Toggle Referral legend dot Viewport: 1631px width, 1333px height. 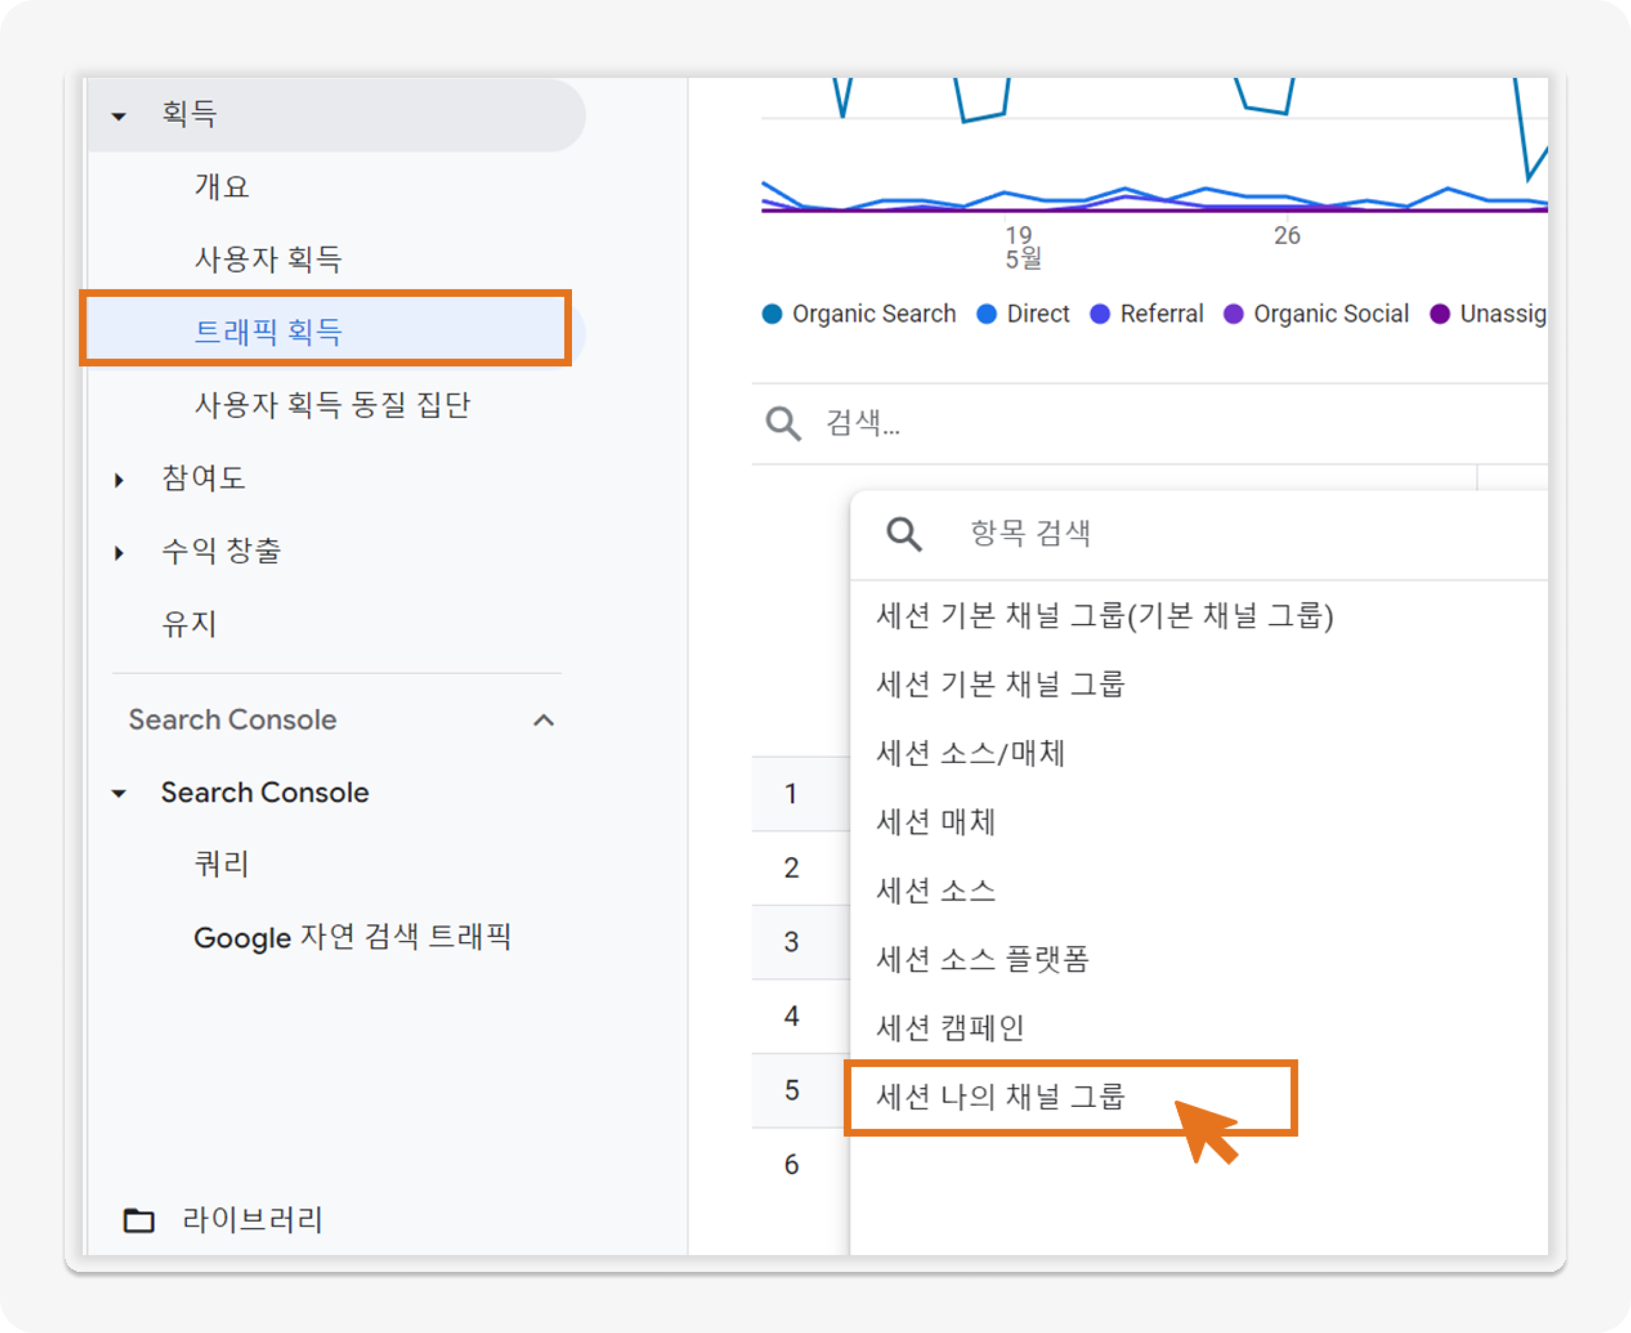1100,314
